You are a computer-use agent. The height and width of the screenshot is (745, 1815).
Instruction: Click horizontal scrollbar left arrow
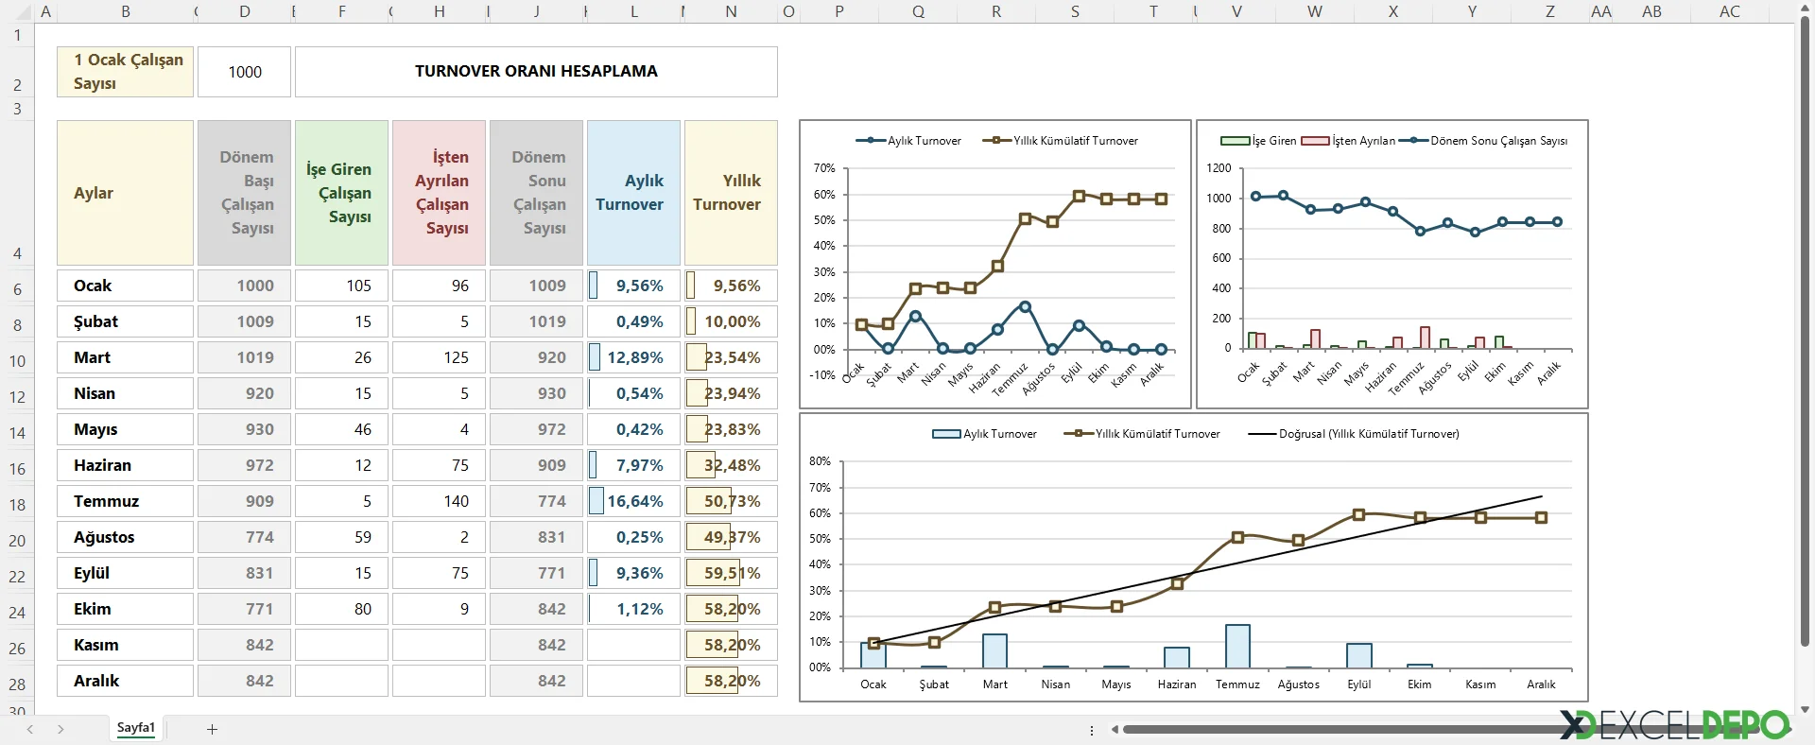[x=1115, y=729]
